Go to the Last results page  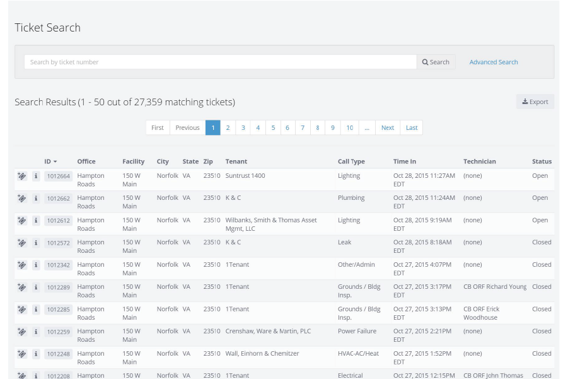point(412,127)
